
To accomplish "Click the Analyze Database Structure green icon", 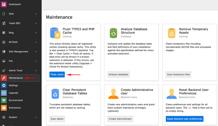I will point(113,33).
